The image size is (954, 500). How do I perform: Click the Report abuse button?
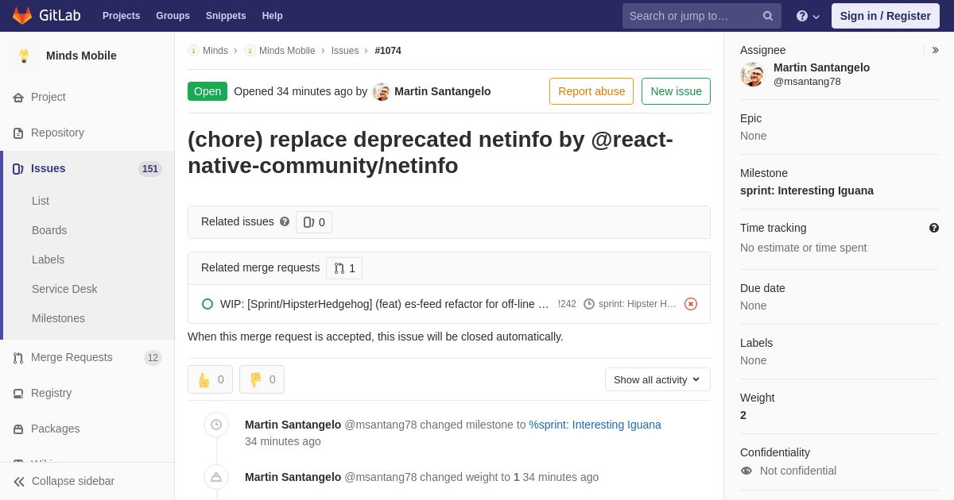591,91
